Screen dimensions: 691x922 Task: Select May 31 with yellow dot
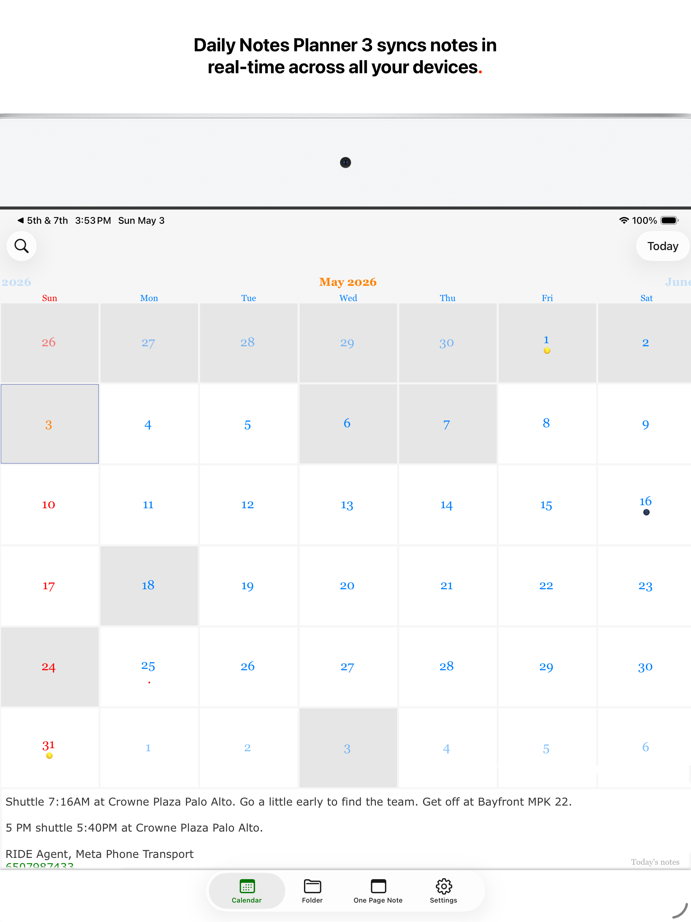(50, 748)
